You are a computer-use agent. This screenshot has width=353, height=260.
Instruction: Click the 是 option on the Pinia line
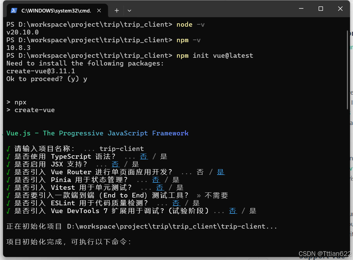point(176,180)
